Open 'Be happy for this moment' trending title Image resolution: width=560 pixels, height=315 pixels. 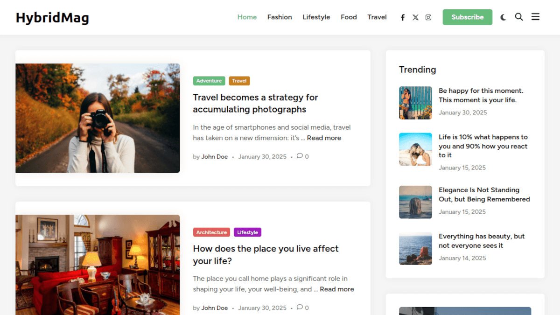(481, 95)
